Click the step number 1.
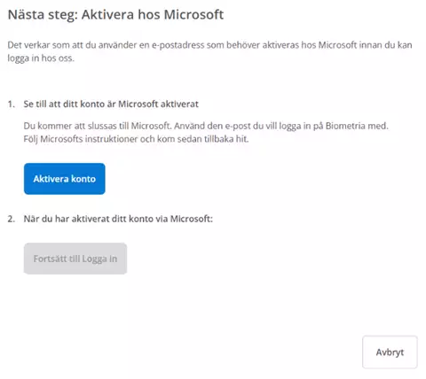Screen dimensions: 426x379 (12, 104)
